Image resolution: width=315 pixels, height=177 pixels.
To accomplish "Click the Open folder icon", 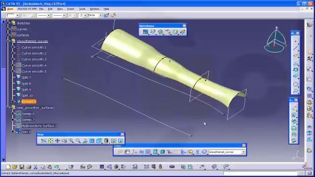I will tap(15, 167).
